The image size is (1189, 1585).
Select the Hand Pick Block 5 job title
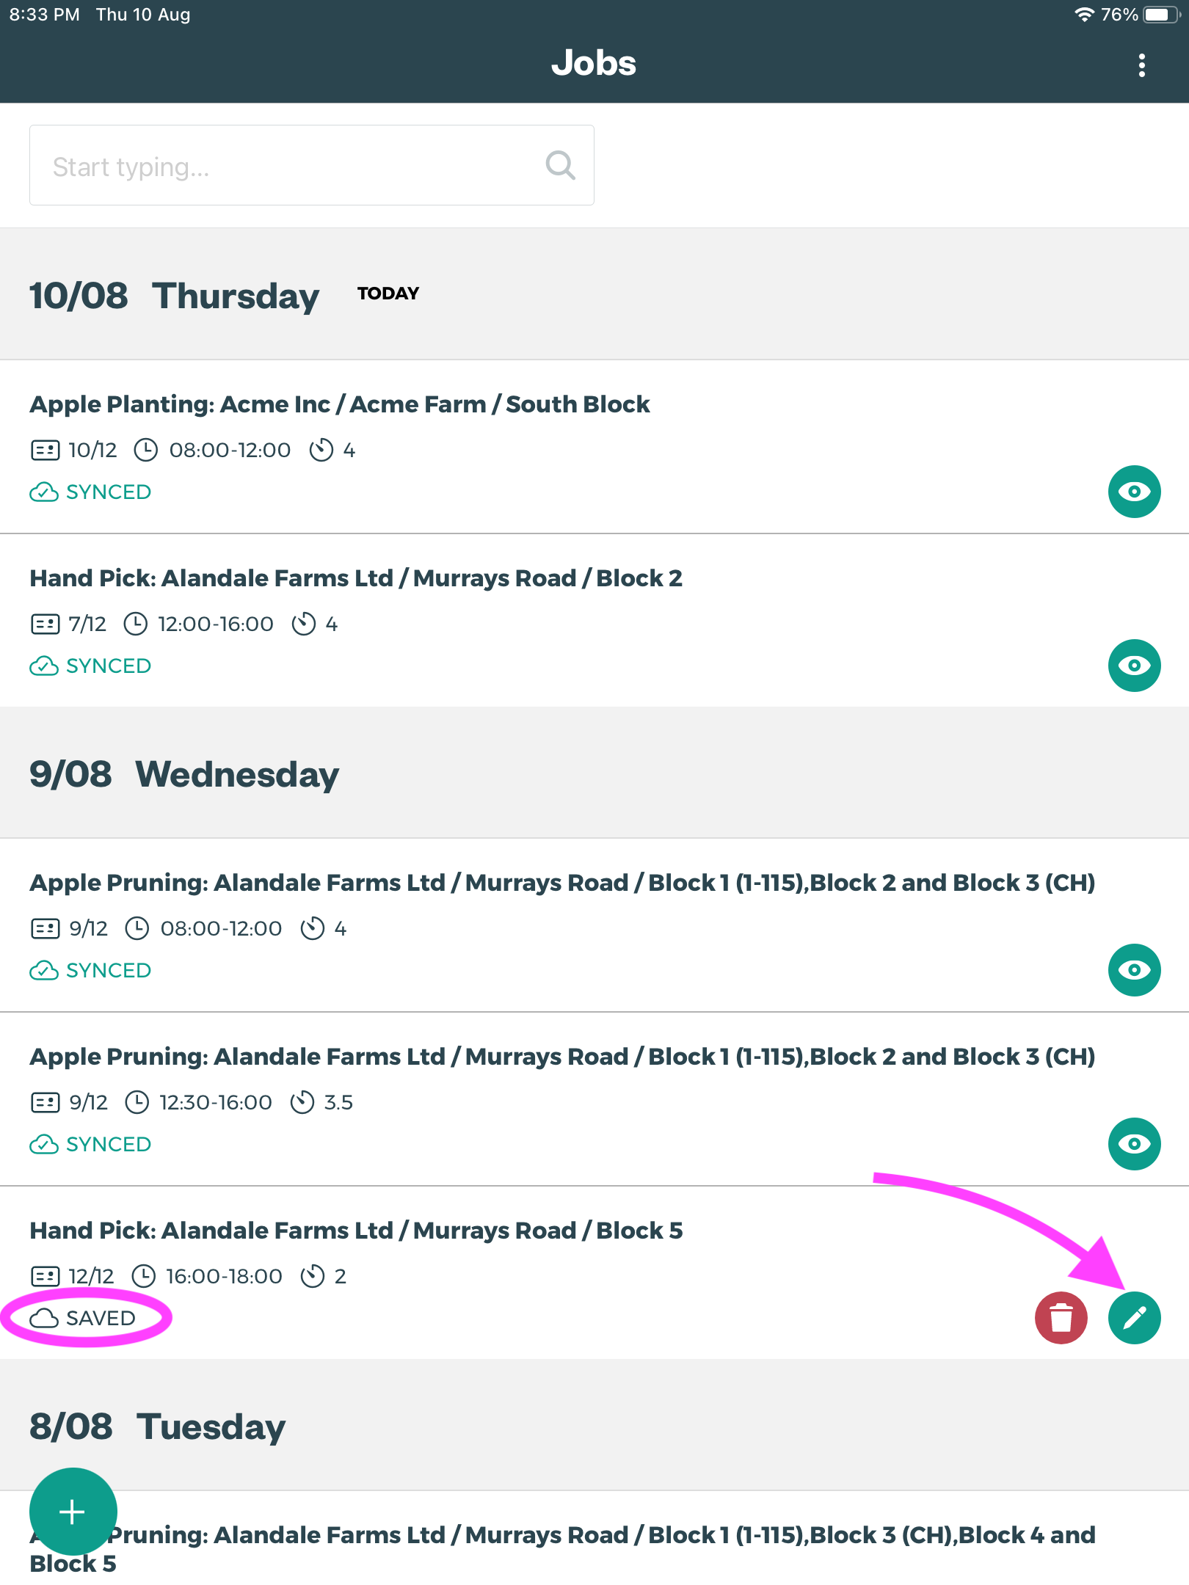point(356,1231)
